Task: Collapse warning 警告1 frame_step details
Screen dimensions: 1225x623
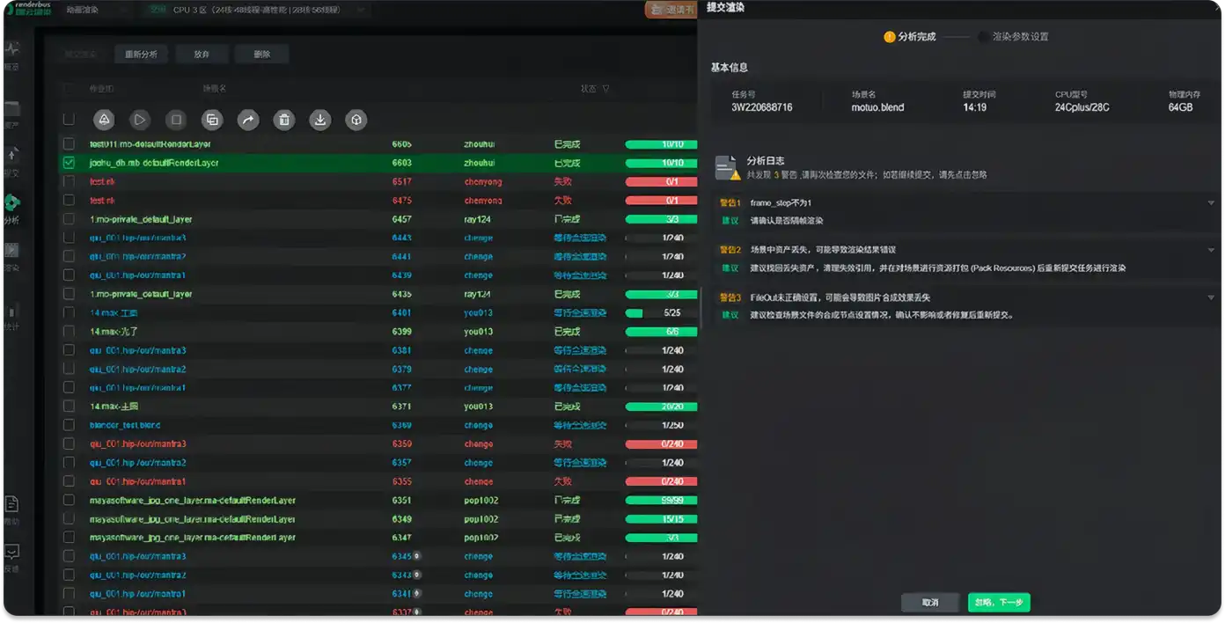Action: 1211,203
